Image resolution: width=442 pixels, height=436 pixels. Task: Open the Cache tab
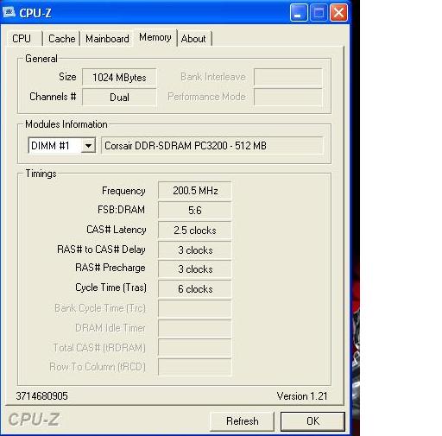(x=61, y=38)
